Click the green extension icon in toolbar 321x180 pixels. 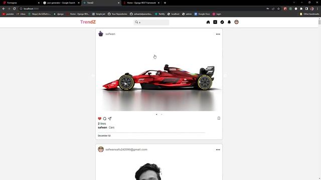[290, 9]
